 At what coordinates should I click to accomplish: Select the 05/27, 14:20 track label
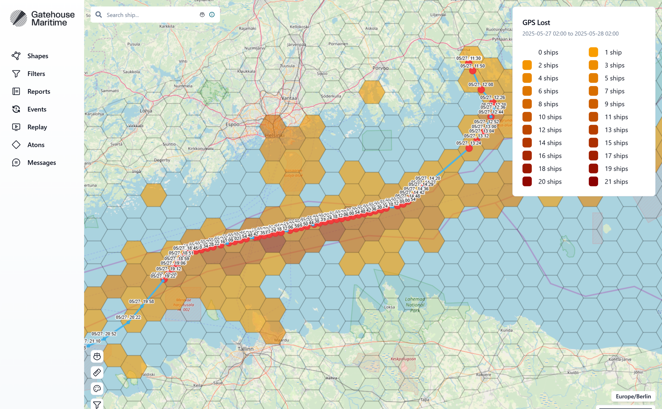pyautogui.click(x=428, y=178)
